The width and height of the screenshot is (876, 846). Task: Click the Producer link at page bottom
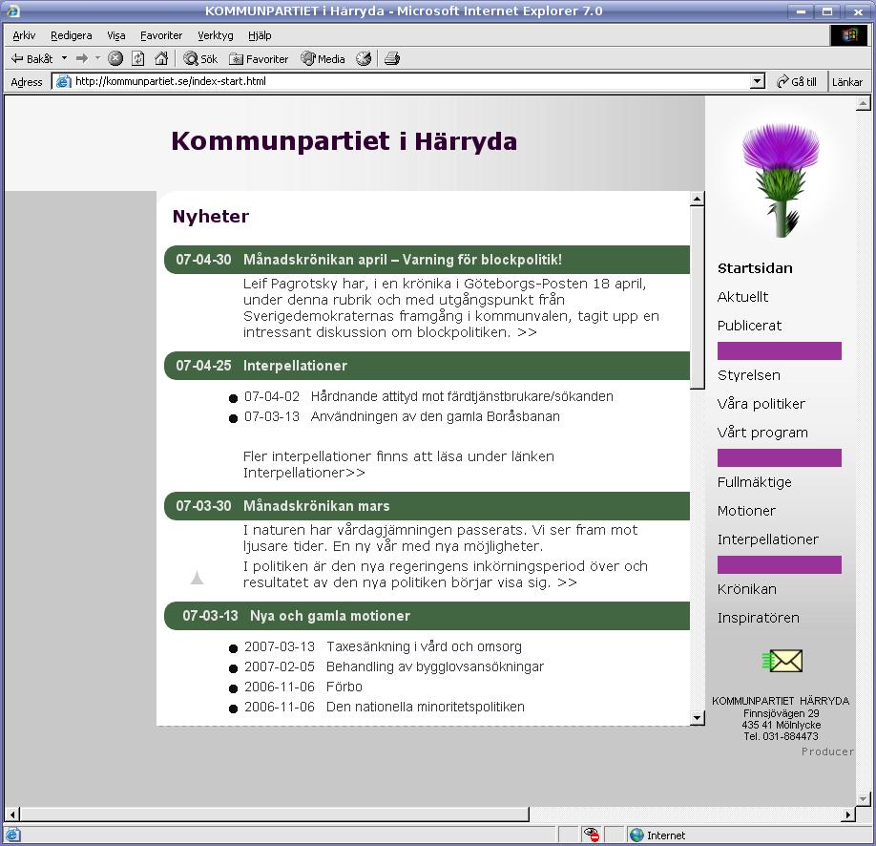click(827, 751)
